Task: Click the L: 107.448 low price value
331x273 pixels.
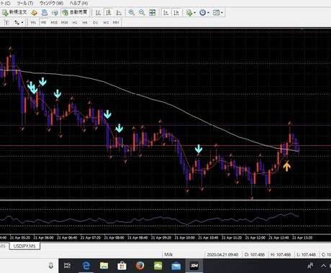Action: coord(306,254)
